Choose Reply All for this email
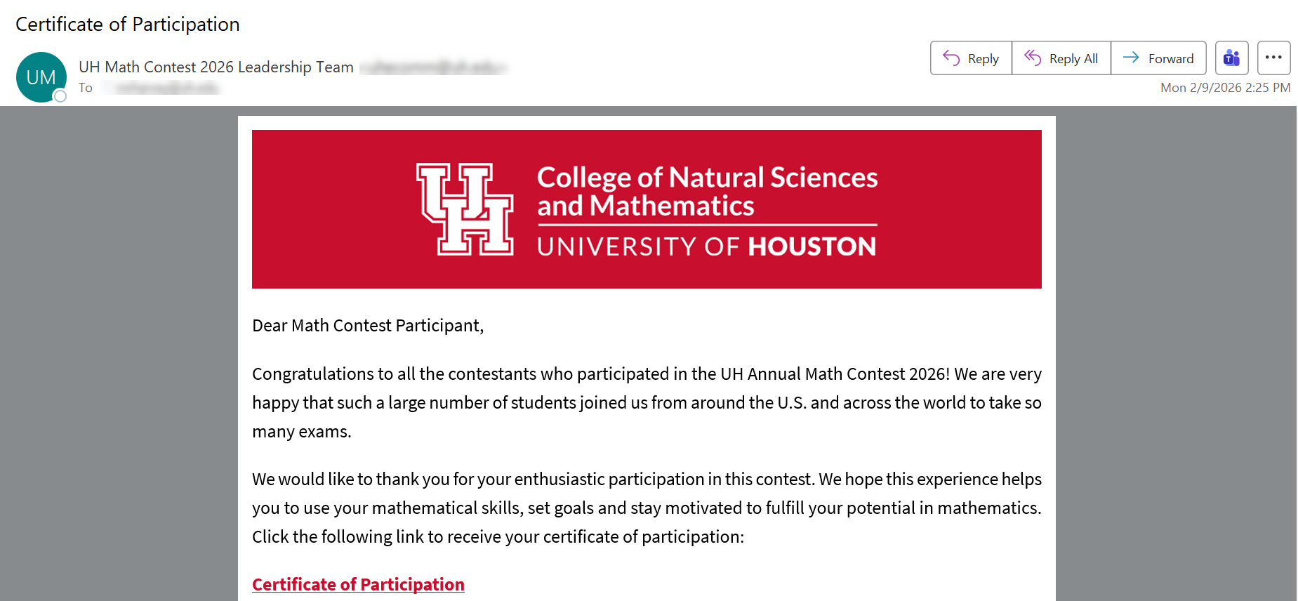1298x601 pixels. [1061, 58]
